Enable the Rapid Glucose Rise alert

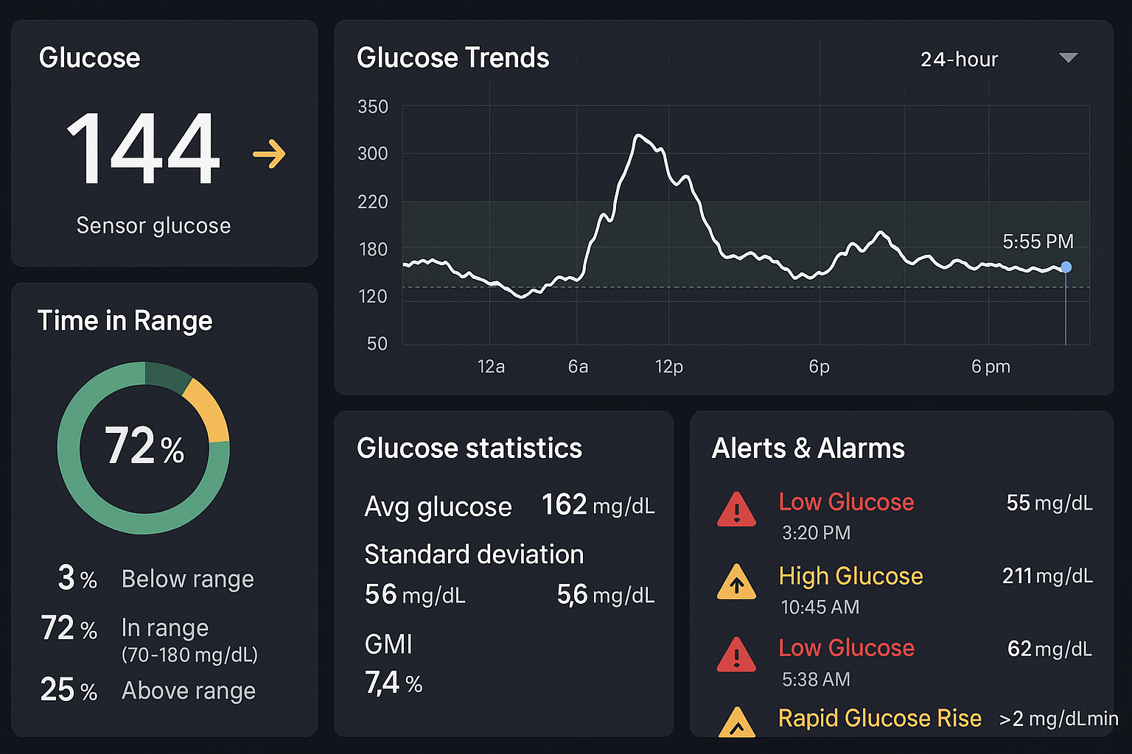pos(879,718)
